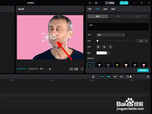
Task: Click the total duration 00:00:03:00
Action: click(33, 69)
